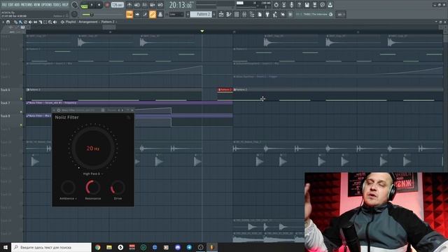Image resolution: width=448 pixels, height=252 pixels.
Task: Click the Windows taskbar search box
Action: point(51,247)
